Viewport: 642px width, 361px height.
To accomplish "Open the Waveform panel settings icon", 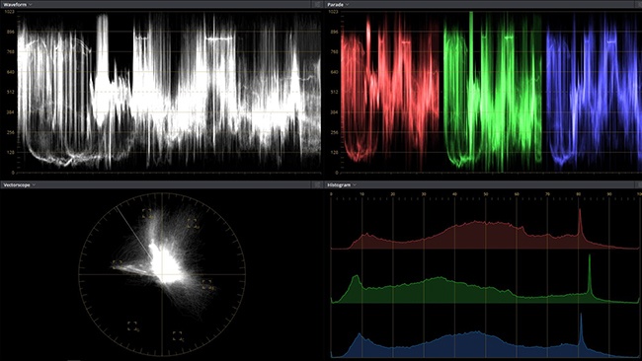I will (317, 5).
